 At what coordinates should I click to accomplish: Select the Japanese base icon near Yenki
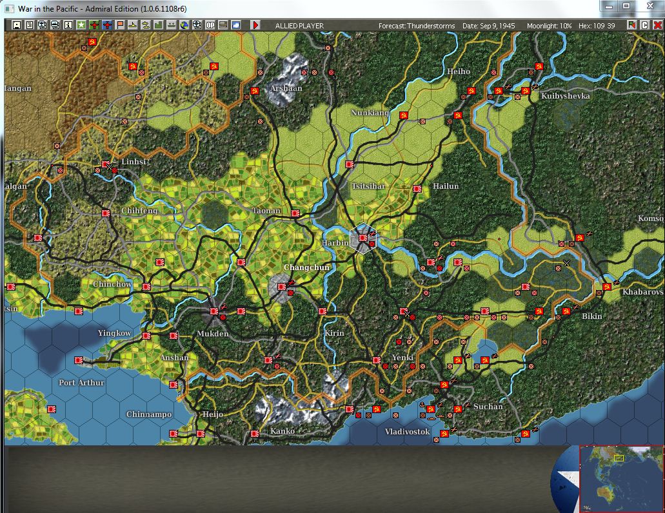coord(376,360)
